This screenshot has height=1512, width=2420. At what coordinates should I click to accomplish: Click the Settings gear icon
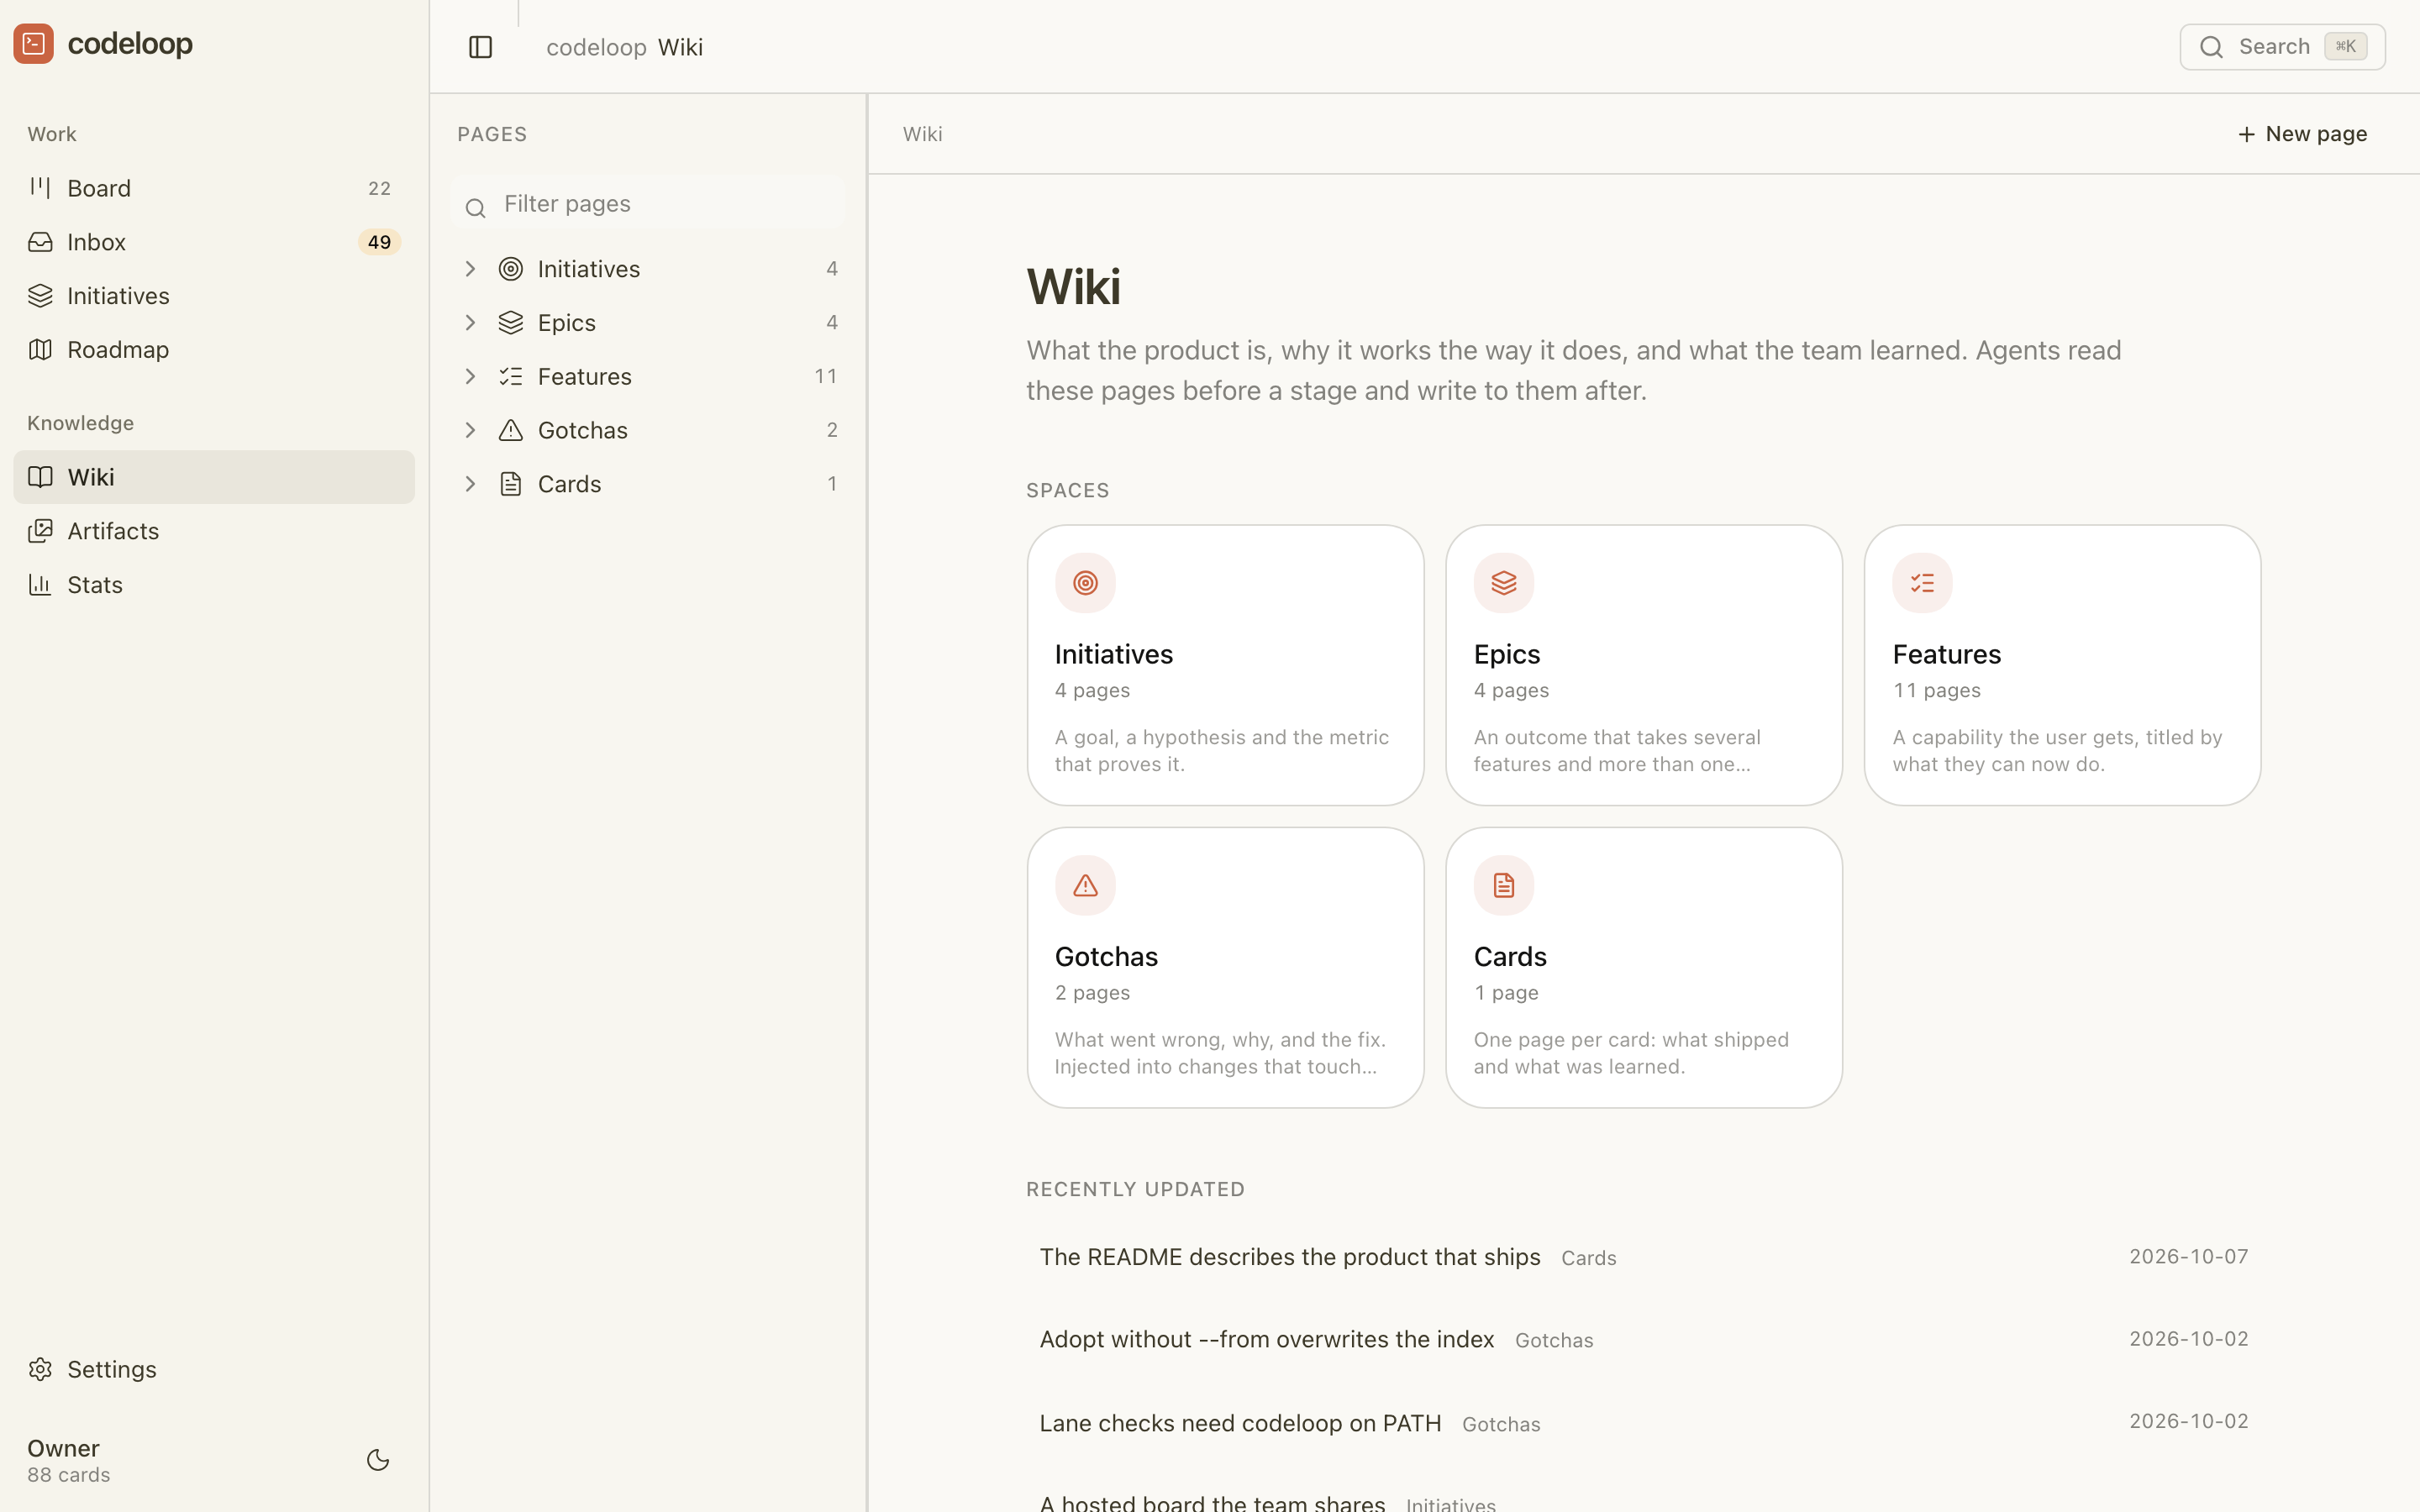40,1369
